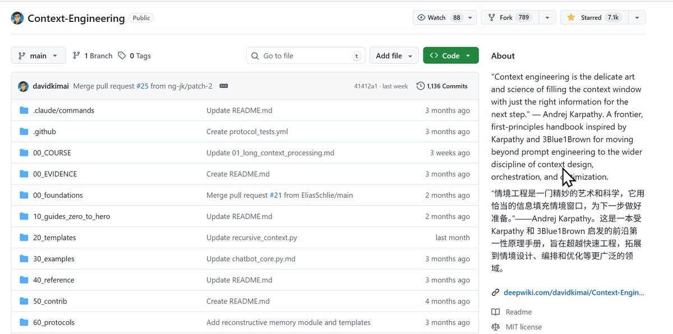Click the 40_reference folder icon
The height and width of the screenshot is (334, 673).
(24, 280)
